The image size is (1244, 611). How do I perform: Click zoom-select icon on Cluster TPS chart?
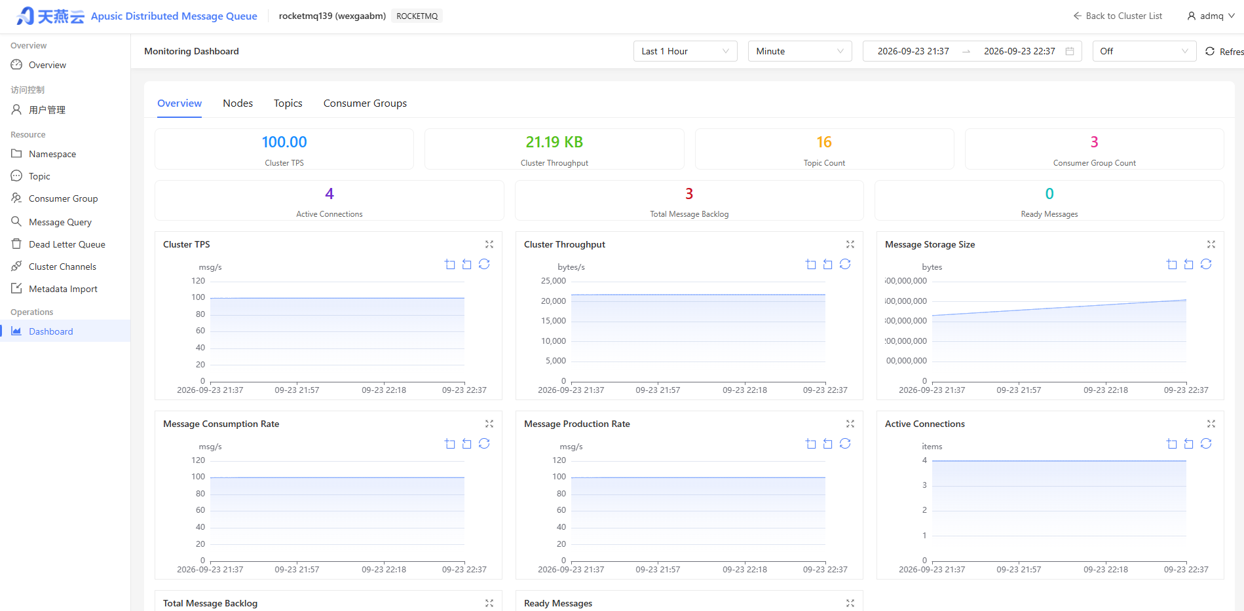click(450, 264)
